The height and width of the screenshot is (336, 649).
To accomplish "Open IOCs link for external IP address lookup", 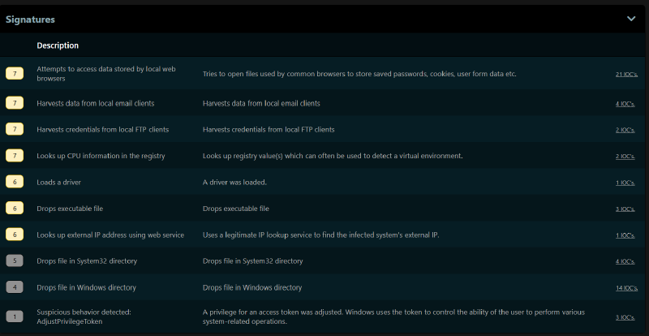I will (626, 235).
